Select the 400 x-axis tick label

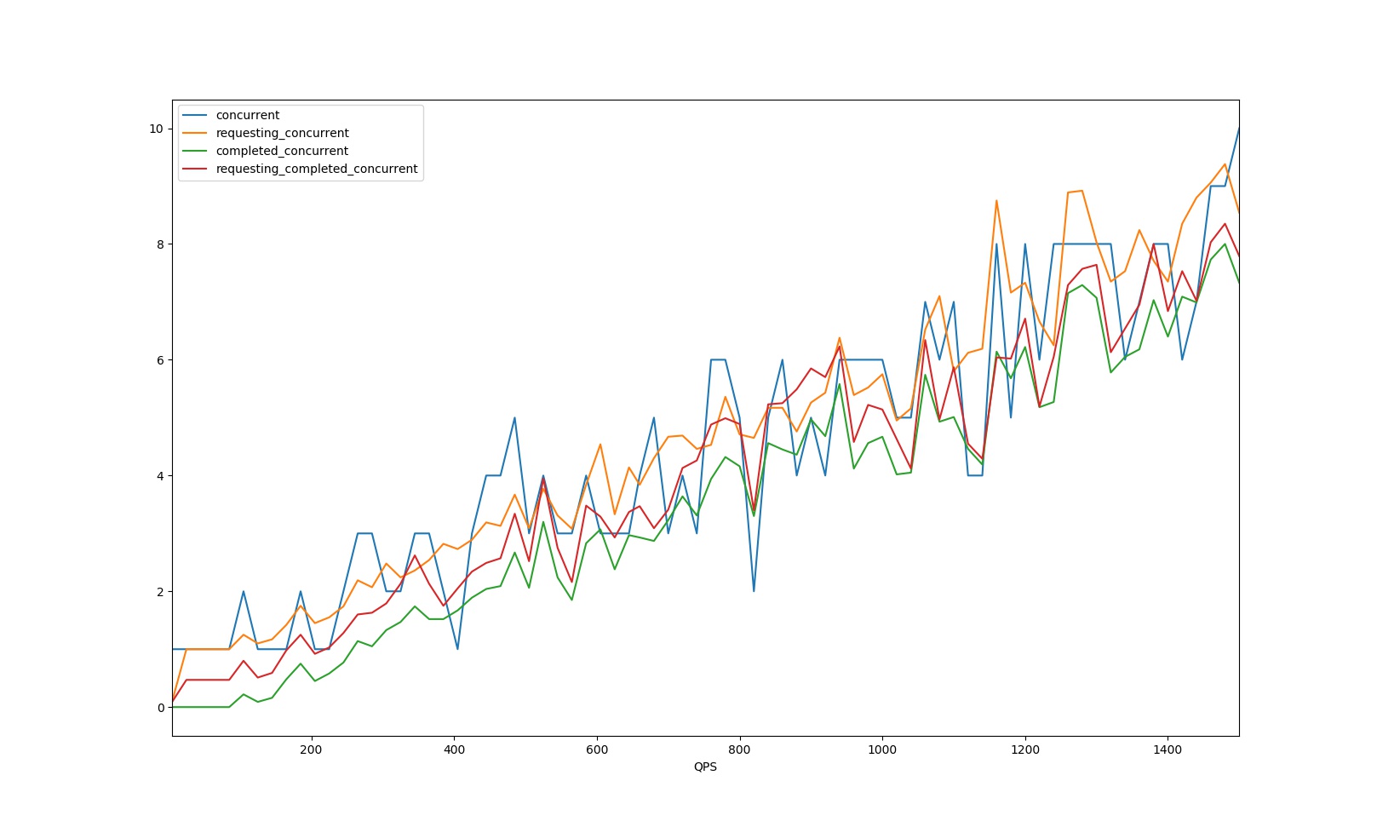pyautogui.click(x=454, y=749)
